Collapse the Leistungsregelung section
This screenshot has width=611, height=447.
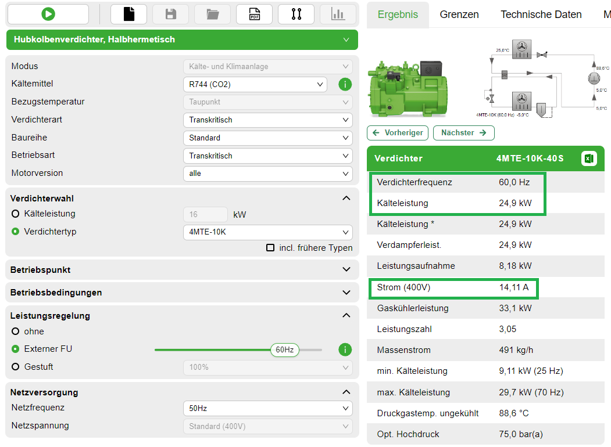point(346,315)
